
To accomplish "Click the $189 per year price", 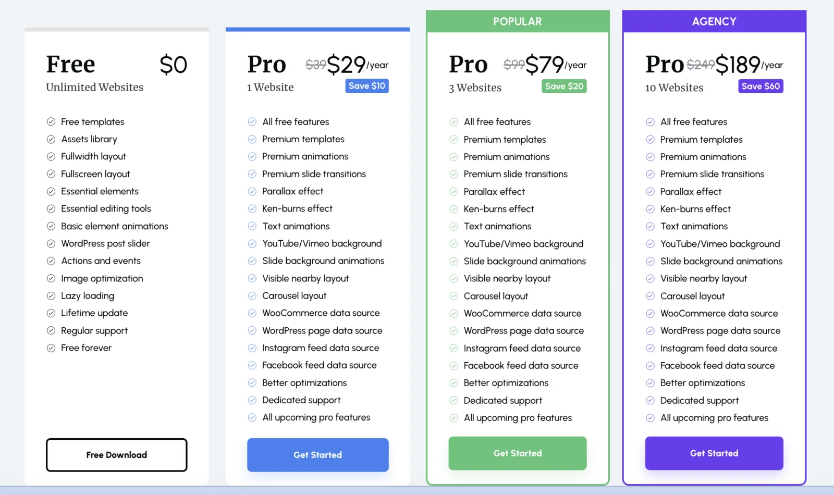I will click(738, 65).
